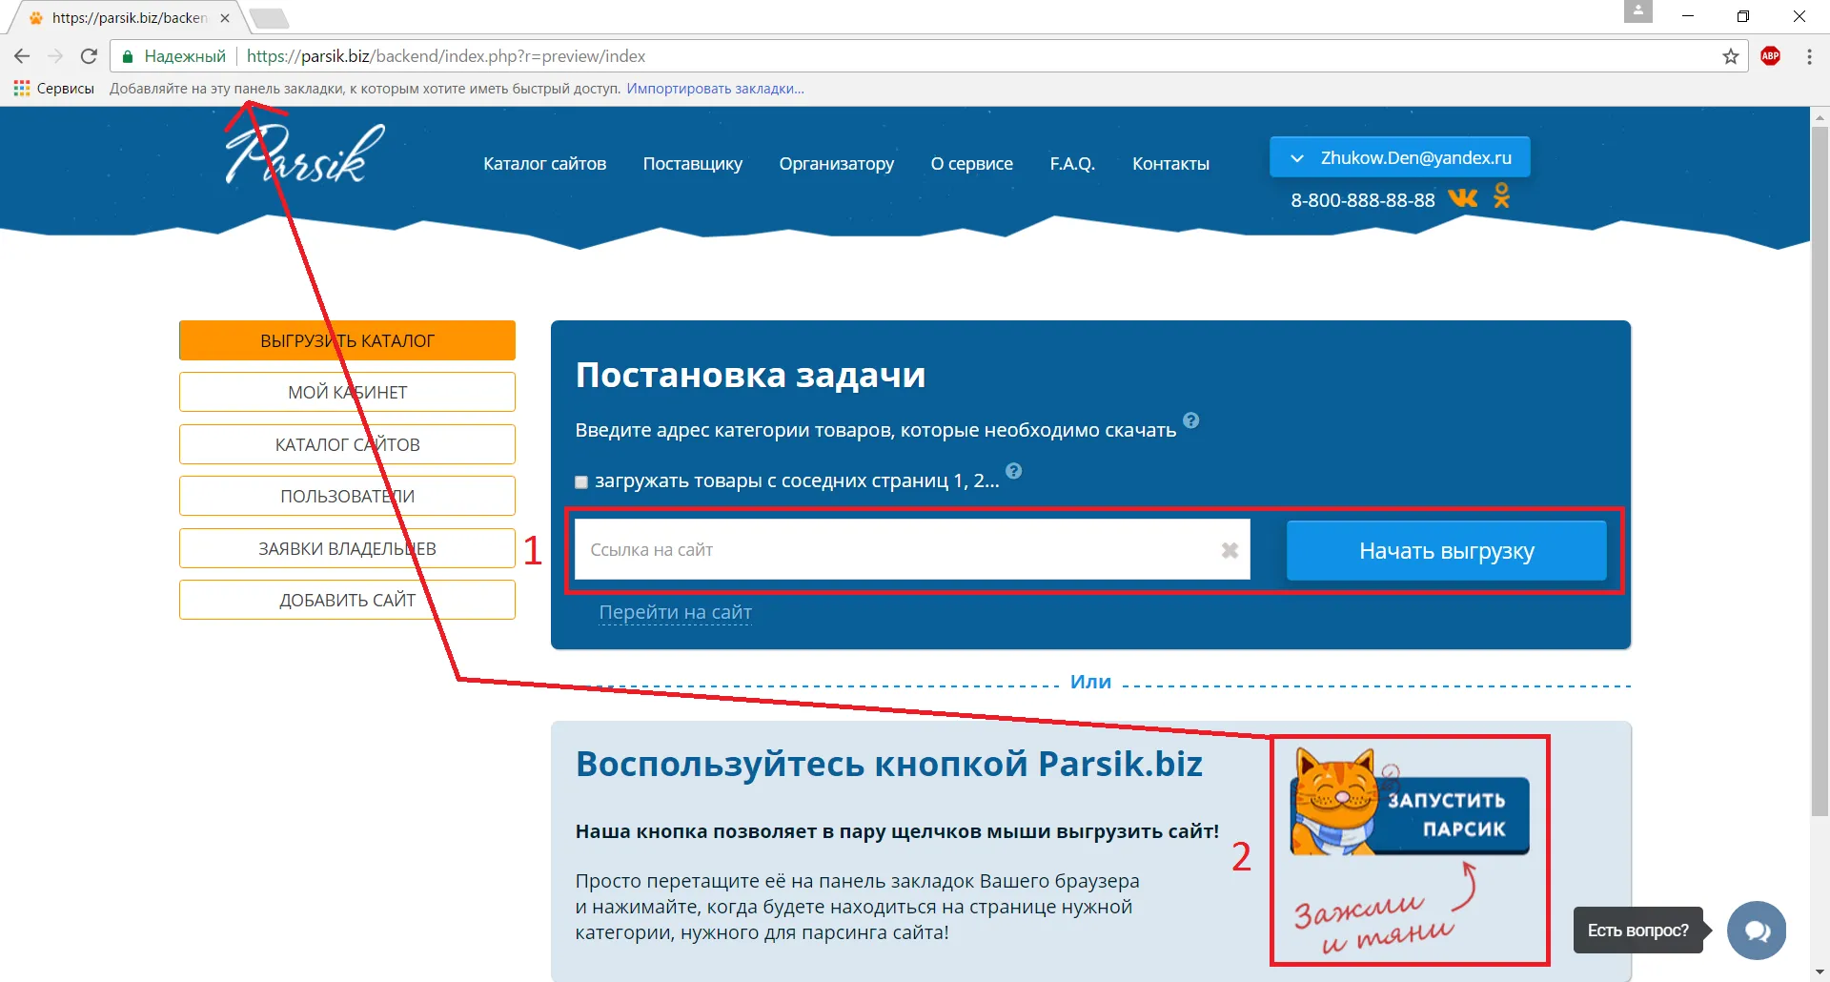Open ЗАЯВКИ ВЛАДЕЛЬЦЕВ in the sidebar
Screen dimensions: 1830x982
[x=347, y=548]
